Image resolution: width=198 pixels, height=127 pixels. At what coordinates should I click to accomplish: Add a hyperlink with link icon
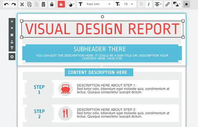tap(167, 4)
